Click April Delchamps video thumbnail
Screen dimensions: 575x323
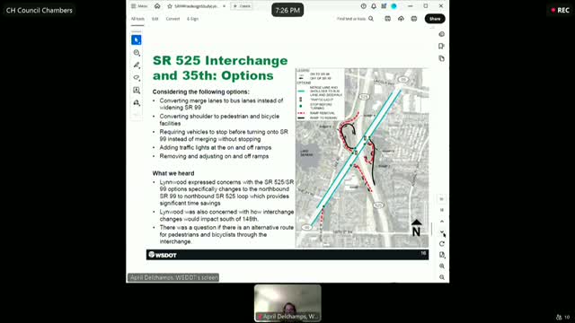click(287, 303)
